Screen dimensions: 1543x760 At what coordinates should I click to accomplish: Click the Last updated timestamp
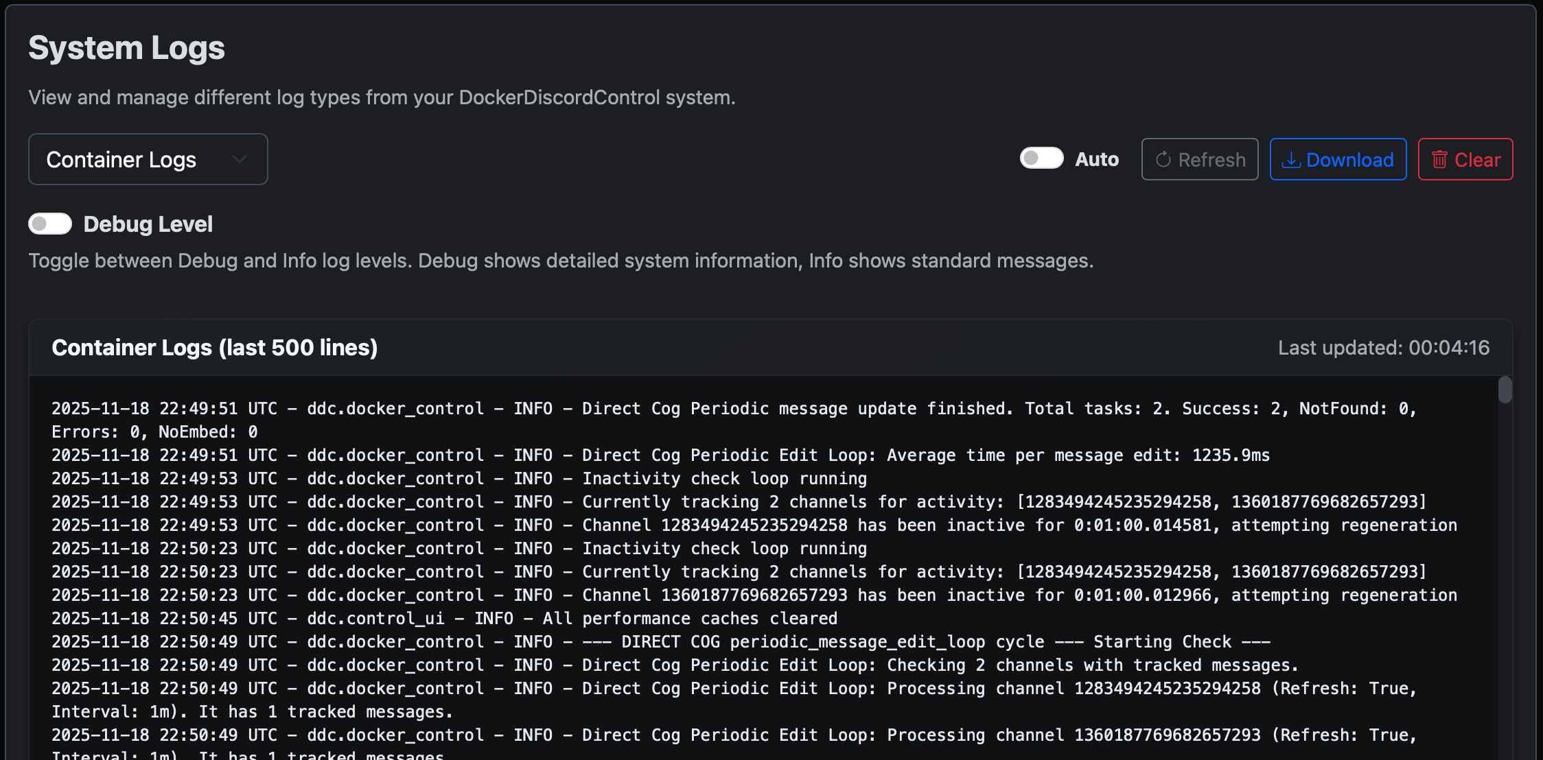pyautogui.click(x=1384, y=348)
